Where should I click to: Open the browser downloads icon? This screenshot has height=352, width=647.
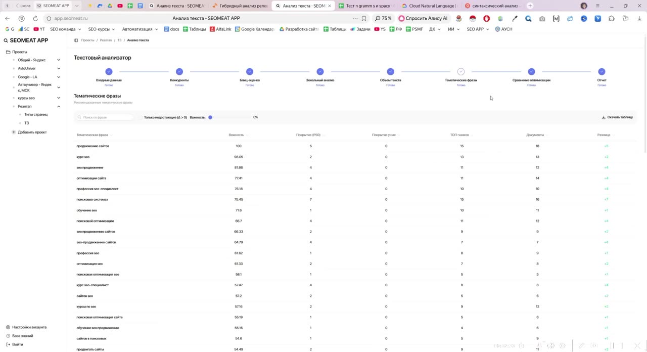pyautogui.click(x=639, y=18)
